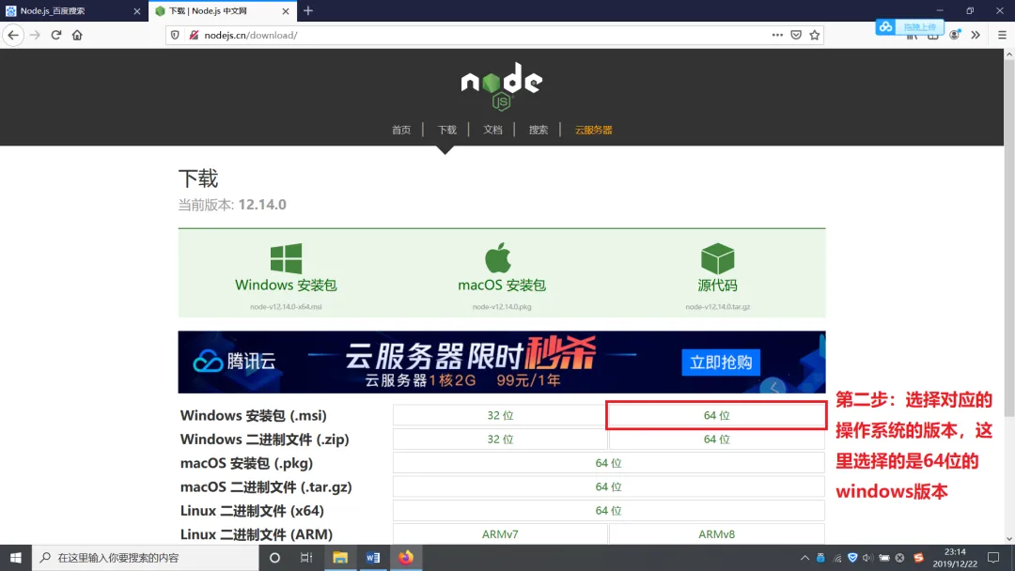Click the page vertical scrollbar
The height and width of the screenshot is (571, 1015).
tap(1009, 239)
